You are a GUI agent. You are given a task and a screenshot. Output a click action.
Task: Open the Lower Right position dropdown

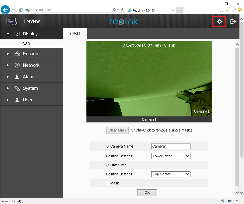[171, 156]
